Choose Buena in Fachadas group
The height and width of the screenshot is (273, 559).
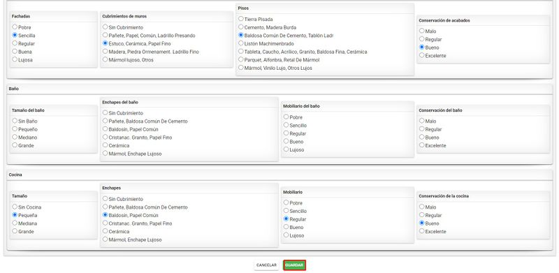coord(15,52)
